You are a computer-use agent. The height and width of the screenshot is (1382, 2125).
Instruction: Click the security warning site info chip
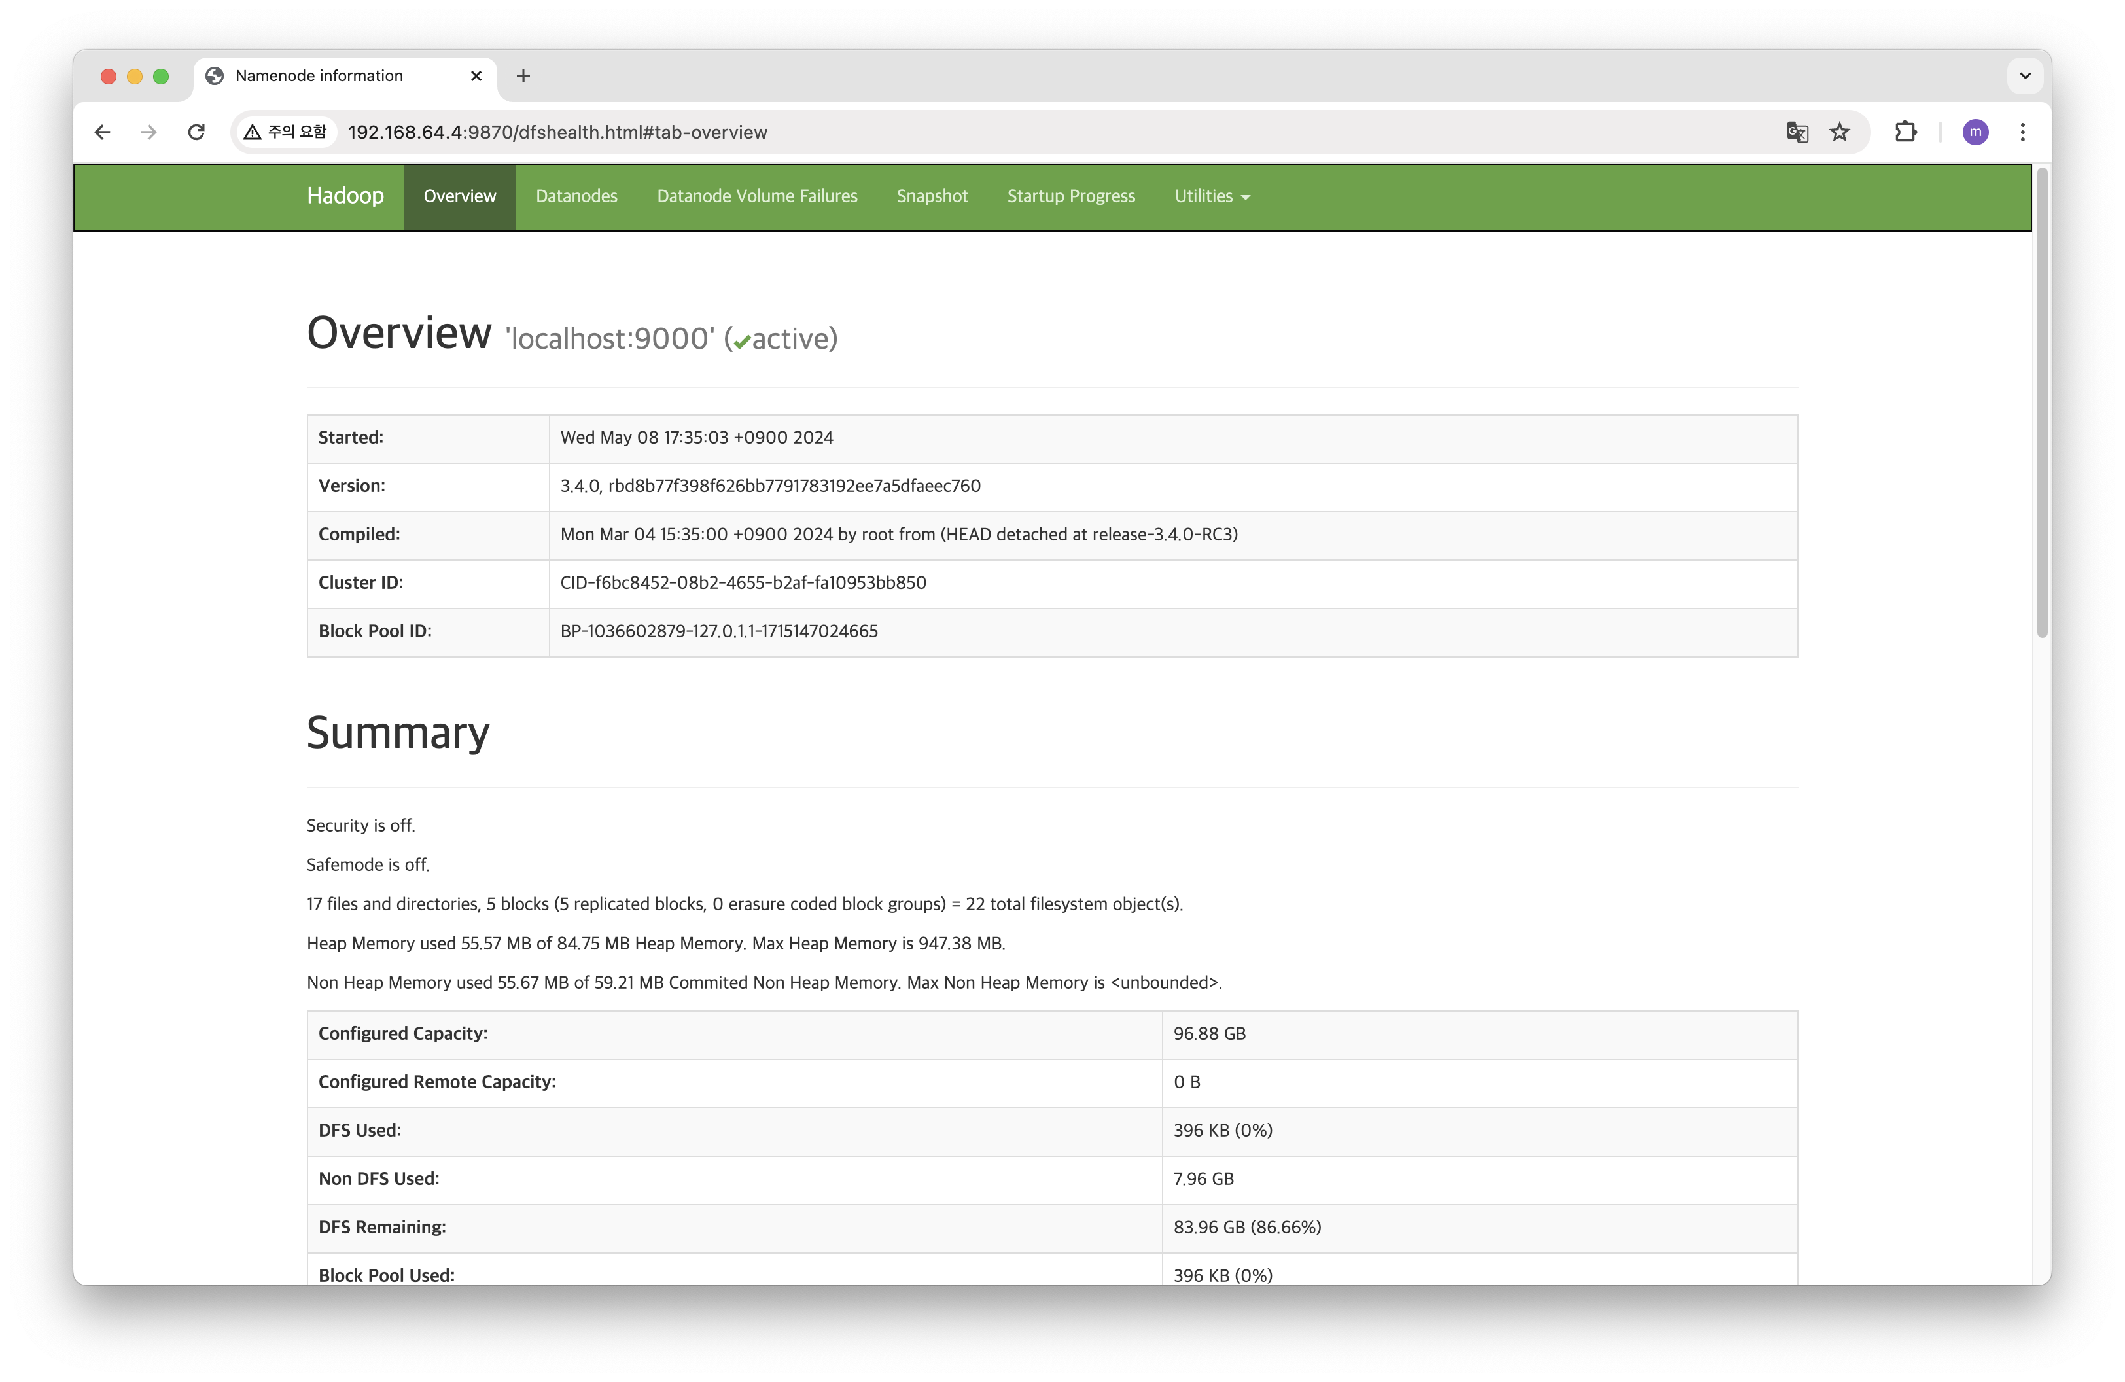tap(286, 132)
